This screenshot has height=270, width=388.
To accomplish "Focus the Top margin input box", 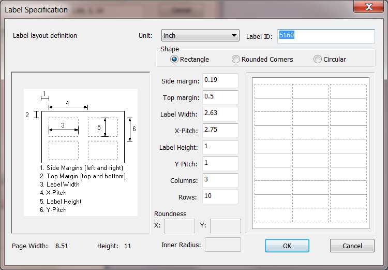I will click(220, 97).
